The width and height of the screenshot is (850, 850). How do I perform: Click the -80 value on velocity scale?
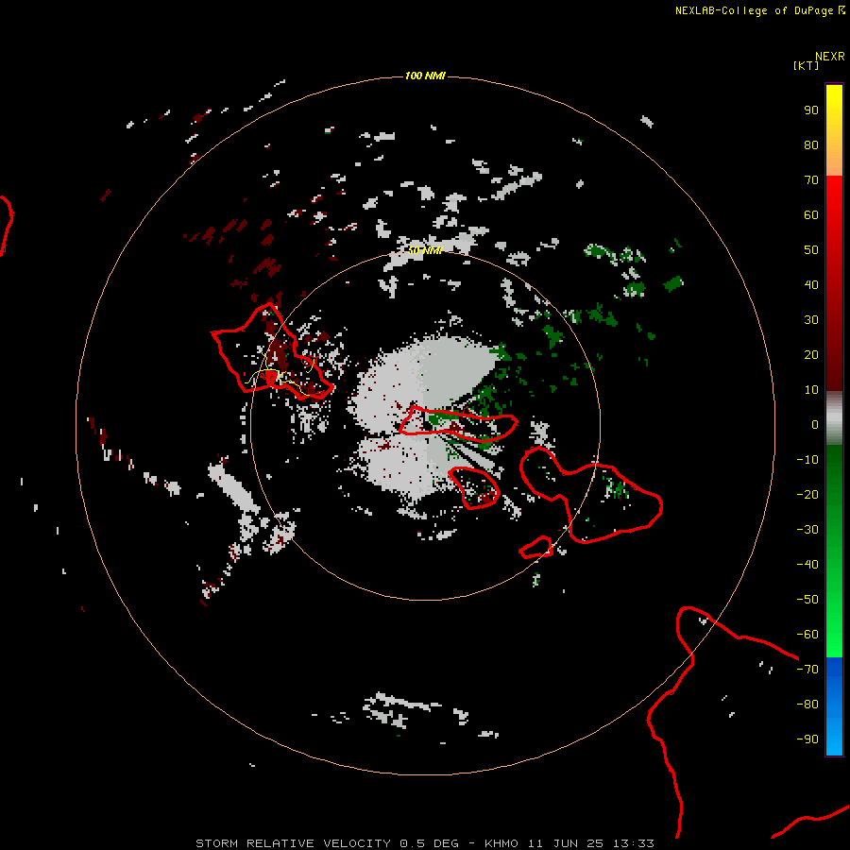pyautogui.click(x=807, y=705)
